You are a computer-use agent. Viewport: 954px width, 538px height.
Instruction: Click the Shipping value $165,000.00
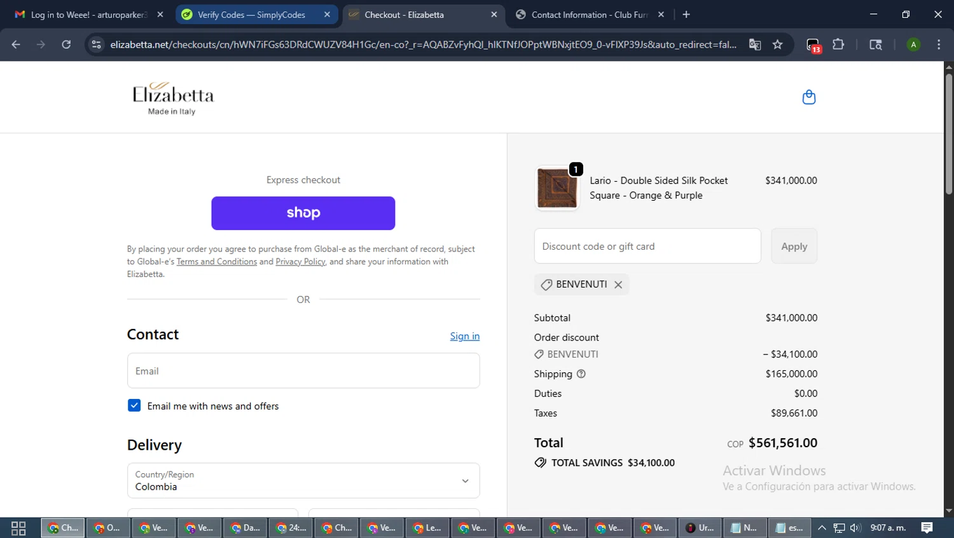tap(792, 374)
